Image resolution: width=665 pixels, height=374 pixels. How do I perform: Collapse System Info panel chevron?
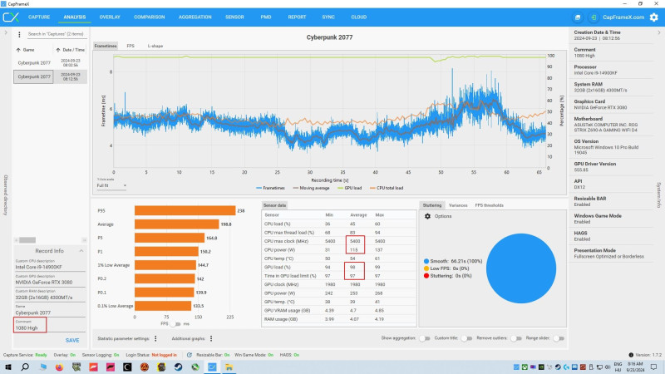coord(659,32)
